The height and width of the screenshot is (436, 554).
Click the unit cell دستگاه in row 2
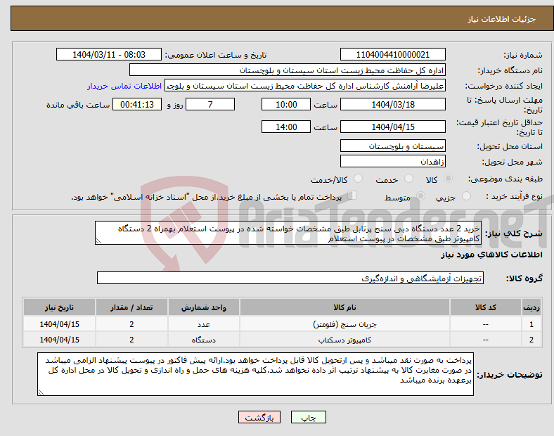click(x=204, y=340)
